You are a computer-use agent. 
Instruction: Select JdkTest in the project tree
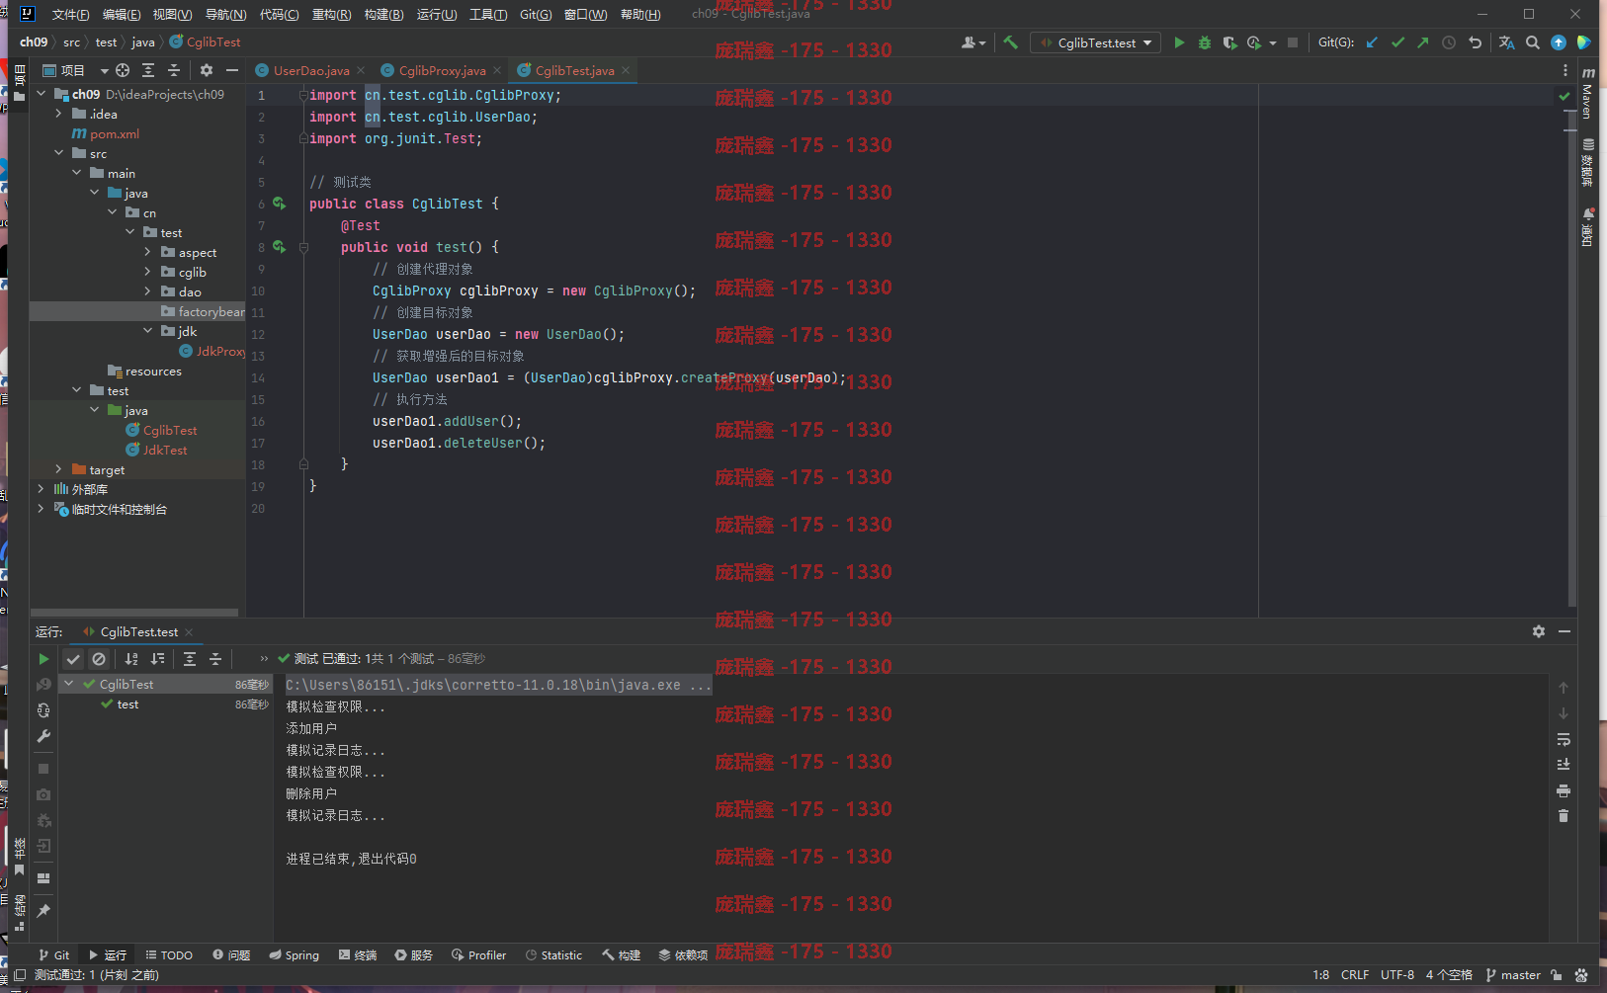tap(165, 450)
